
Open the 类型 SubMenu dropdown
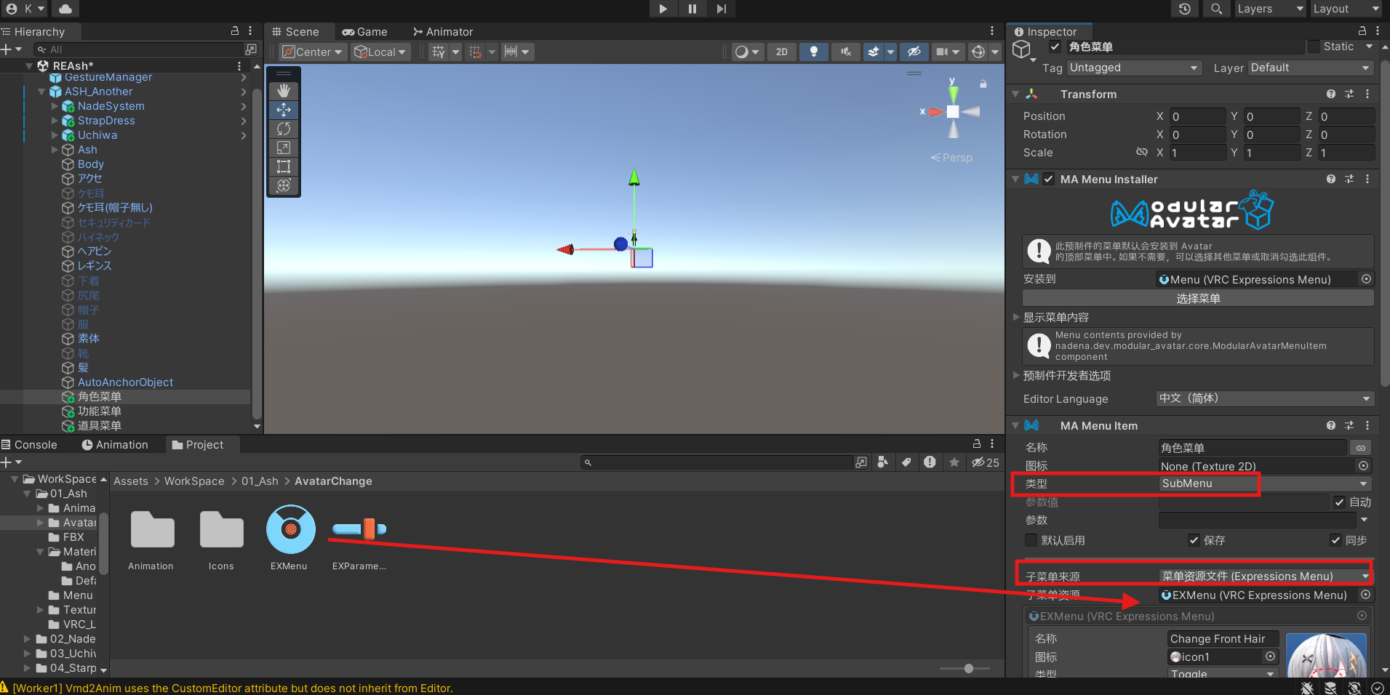(x=1263, y=483)
